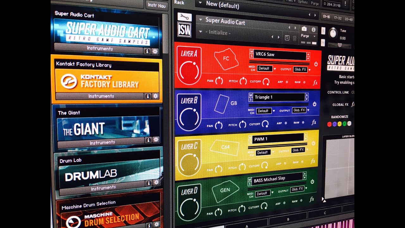Randomize with the blue dice

334,124
